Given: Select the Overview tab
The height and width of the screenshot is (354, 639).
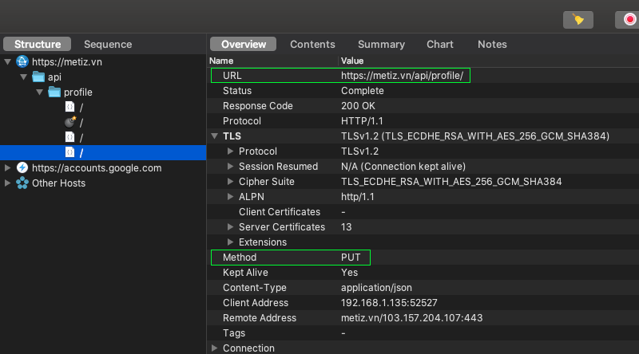Looking at the screenshot, I should (244, 44).
